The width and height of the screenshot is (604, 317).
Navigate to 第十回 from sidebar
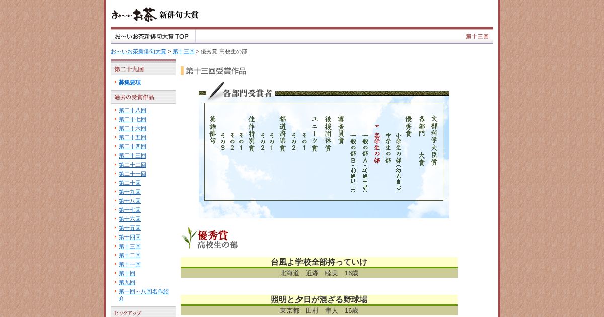click(127, 273)
